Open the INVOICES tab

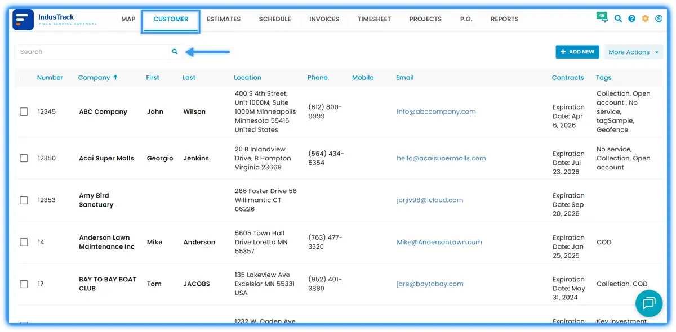[324, 19]
